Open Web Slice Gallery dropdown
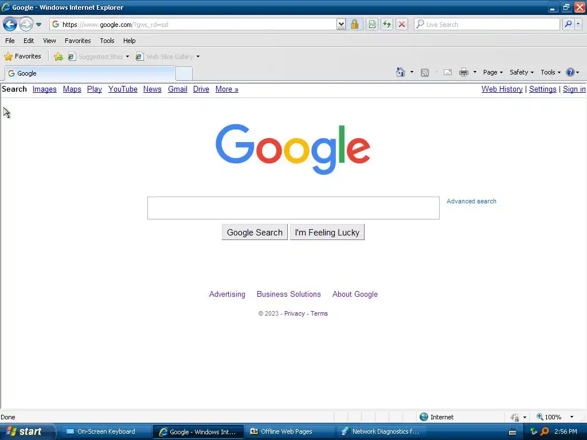This screenshot has width=587, height=440. pos(168,57)
